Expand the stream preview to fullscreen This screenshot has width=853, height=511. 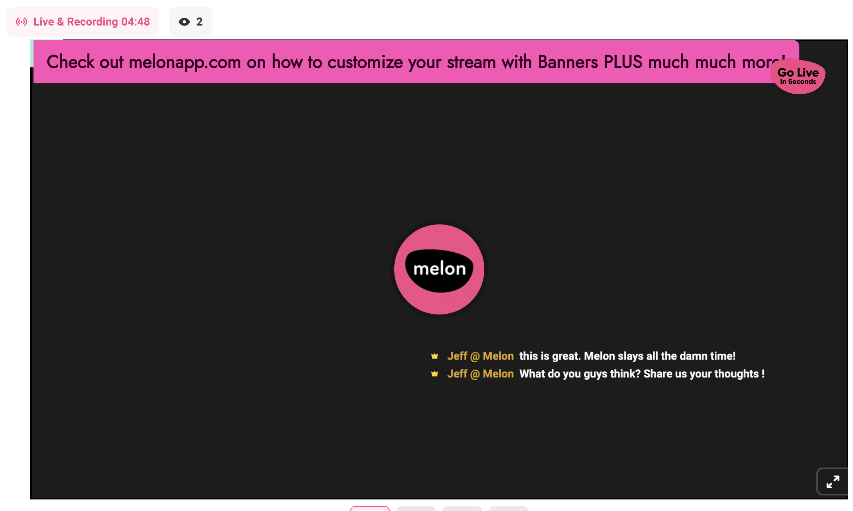point(833,482)
